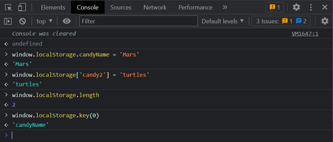Open console settings gear in the console toolbar
The image size is (333, 142).
325,21
